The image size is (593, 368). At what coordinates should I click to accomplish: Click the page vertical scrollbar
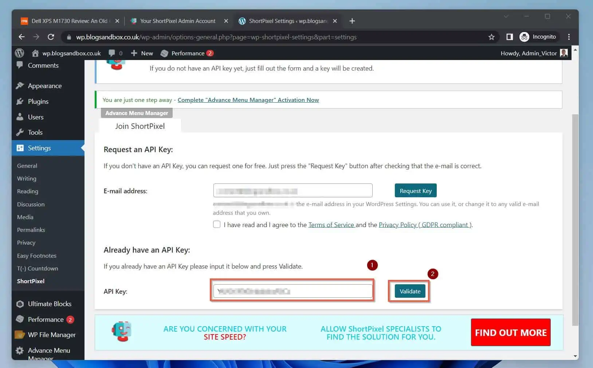575,220
